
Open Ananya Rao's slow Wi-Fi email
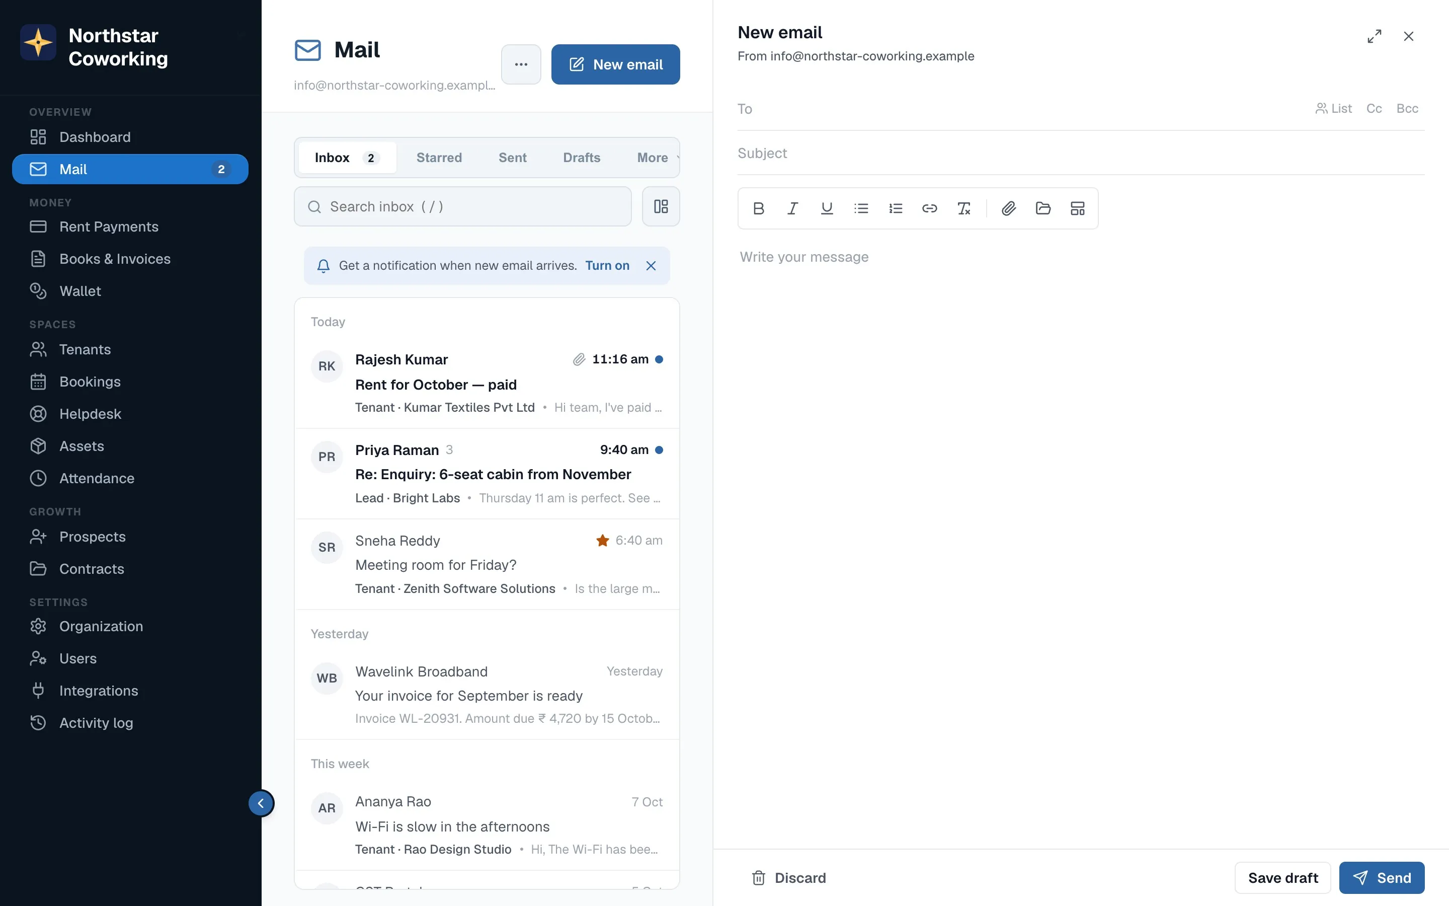[x=487, y=825]
